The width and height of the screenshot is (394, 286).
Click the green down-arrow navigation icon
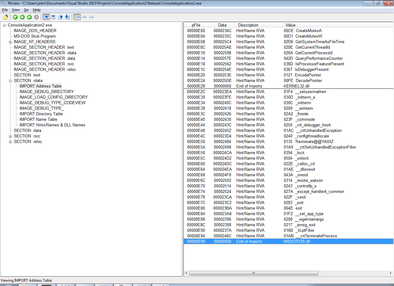[x=22, y=17]
